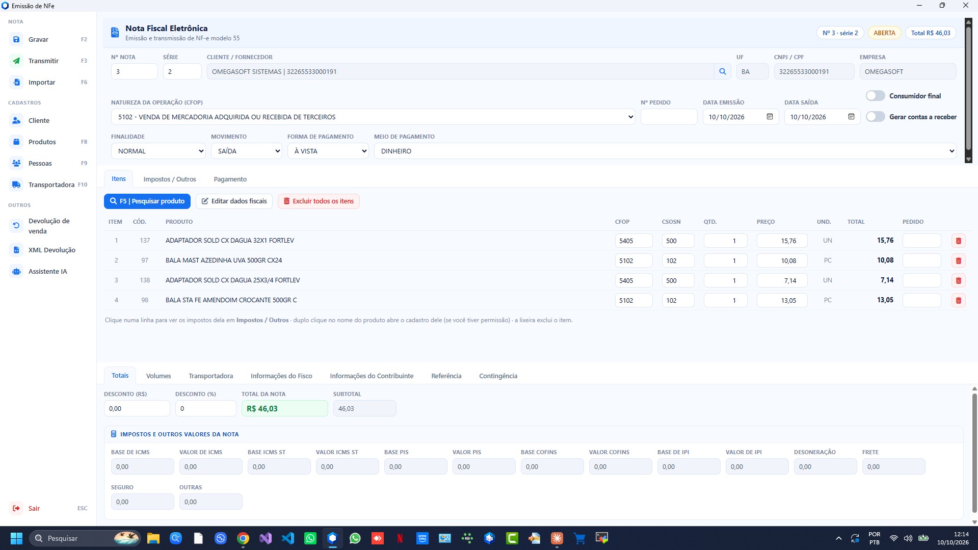Click the Sair exit icon
The width and height of the screenshot is (978, 550).
click(x=16, y=508)
